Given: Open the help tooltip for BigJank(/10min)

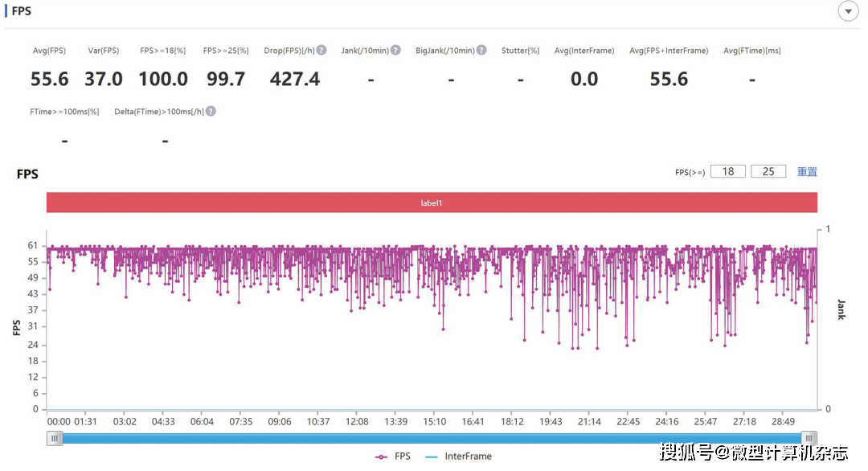Looking at the screenshot, I should point(481,51).
